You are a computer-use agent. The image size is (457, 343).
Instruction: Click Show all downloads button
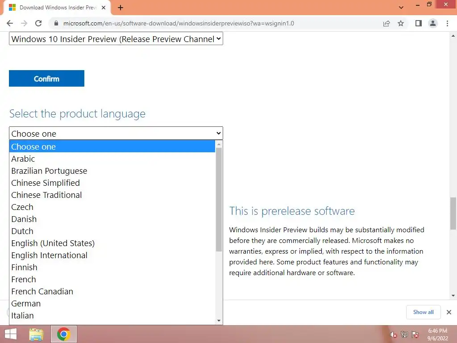pyautogui.click(x=423, y=312)
